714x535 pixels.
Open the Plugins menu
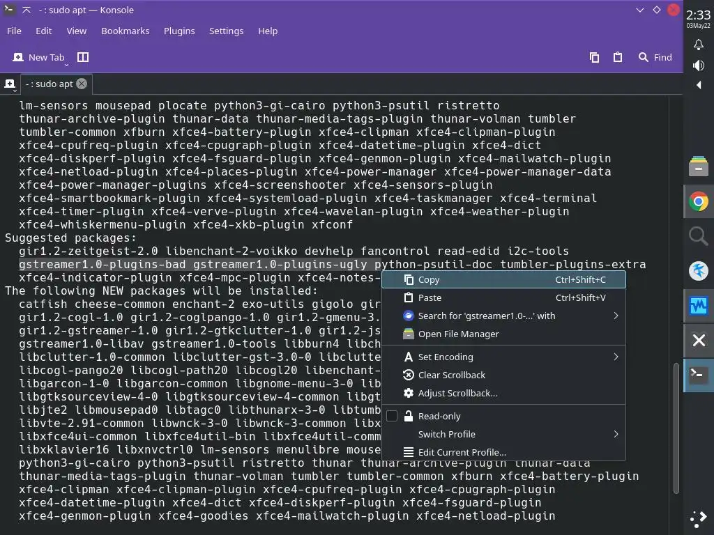[179, 31]
